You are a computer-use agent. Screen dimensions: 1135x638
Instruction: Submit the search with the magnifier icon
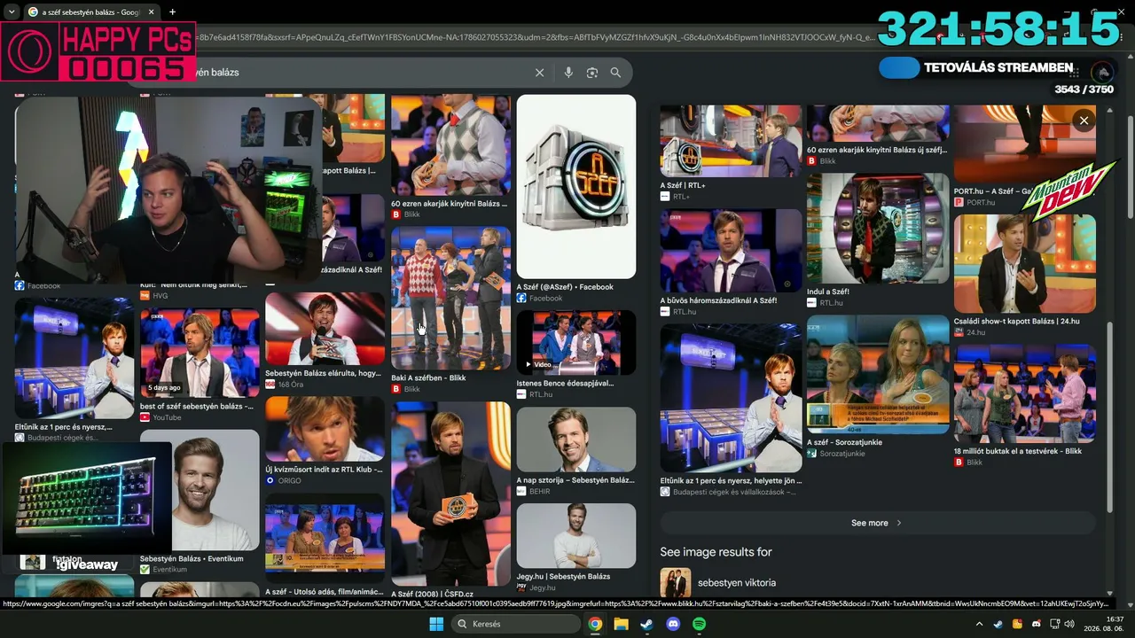point(615,73)
